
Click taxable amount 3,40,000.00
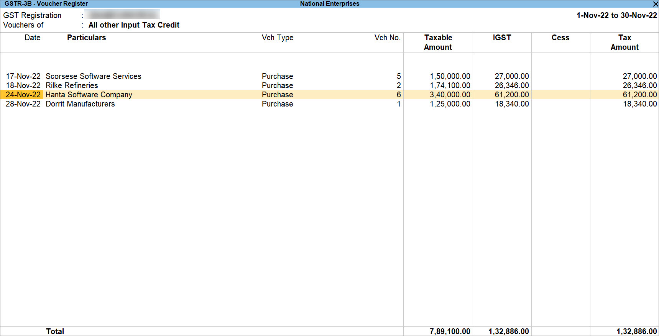(450, 95)
